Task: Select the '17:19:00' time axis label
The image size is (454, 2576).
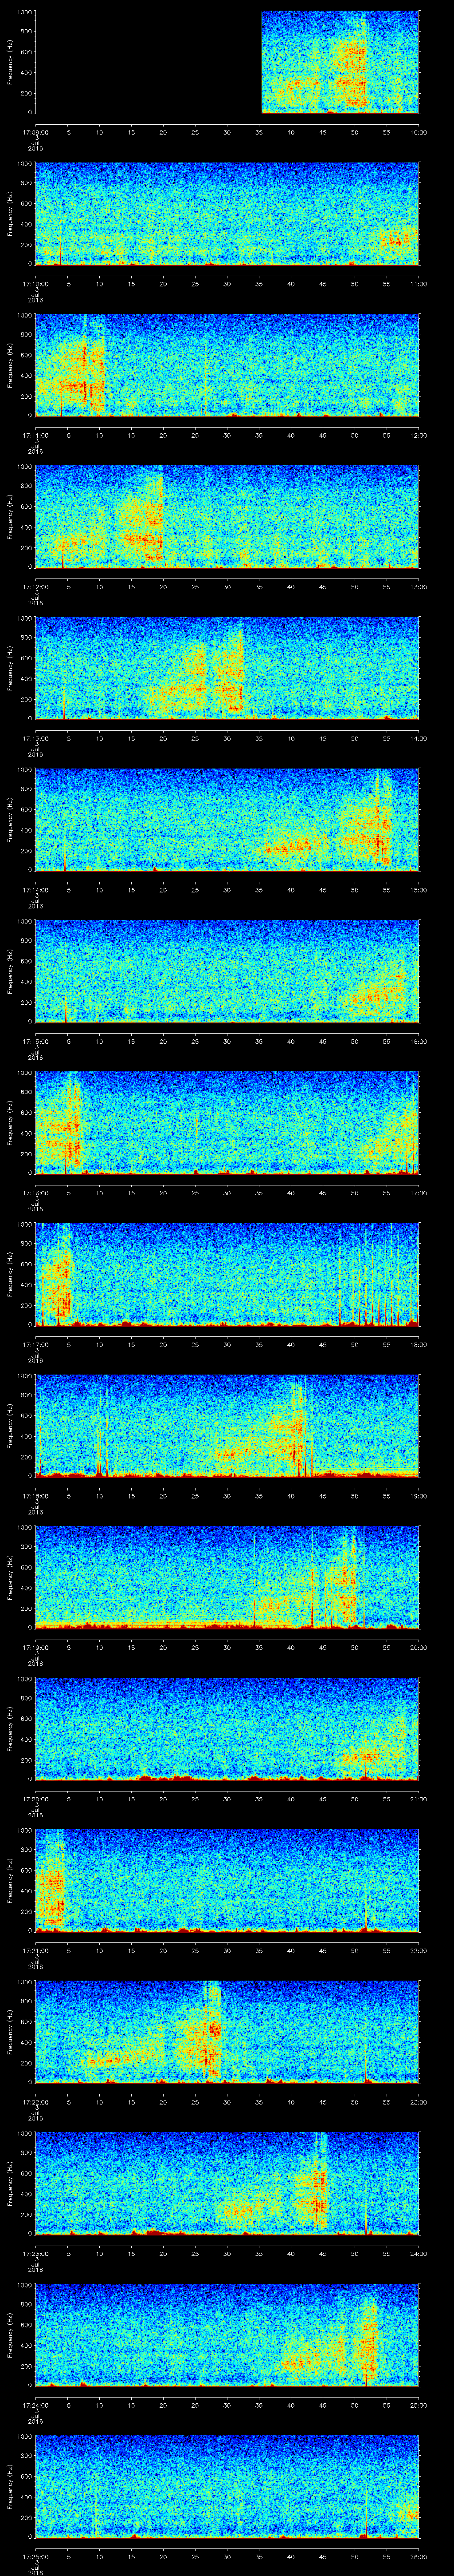Action: tap(35, 1648)
